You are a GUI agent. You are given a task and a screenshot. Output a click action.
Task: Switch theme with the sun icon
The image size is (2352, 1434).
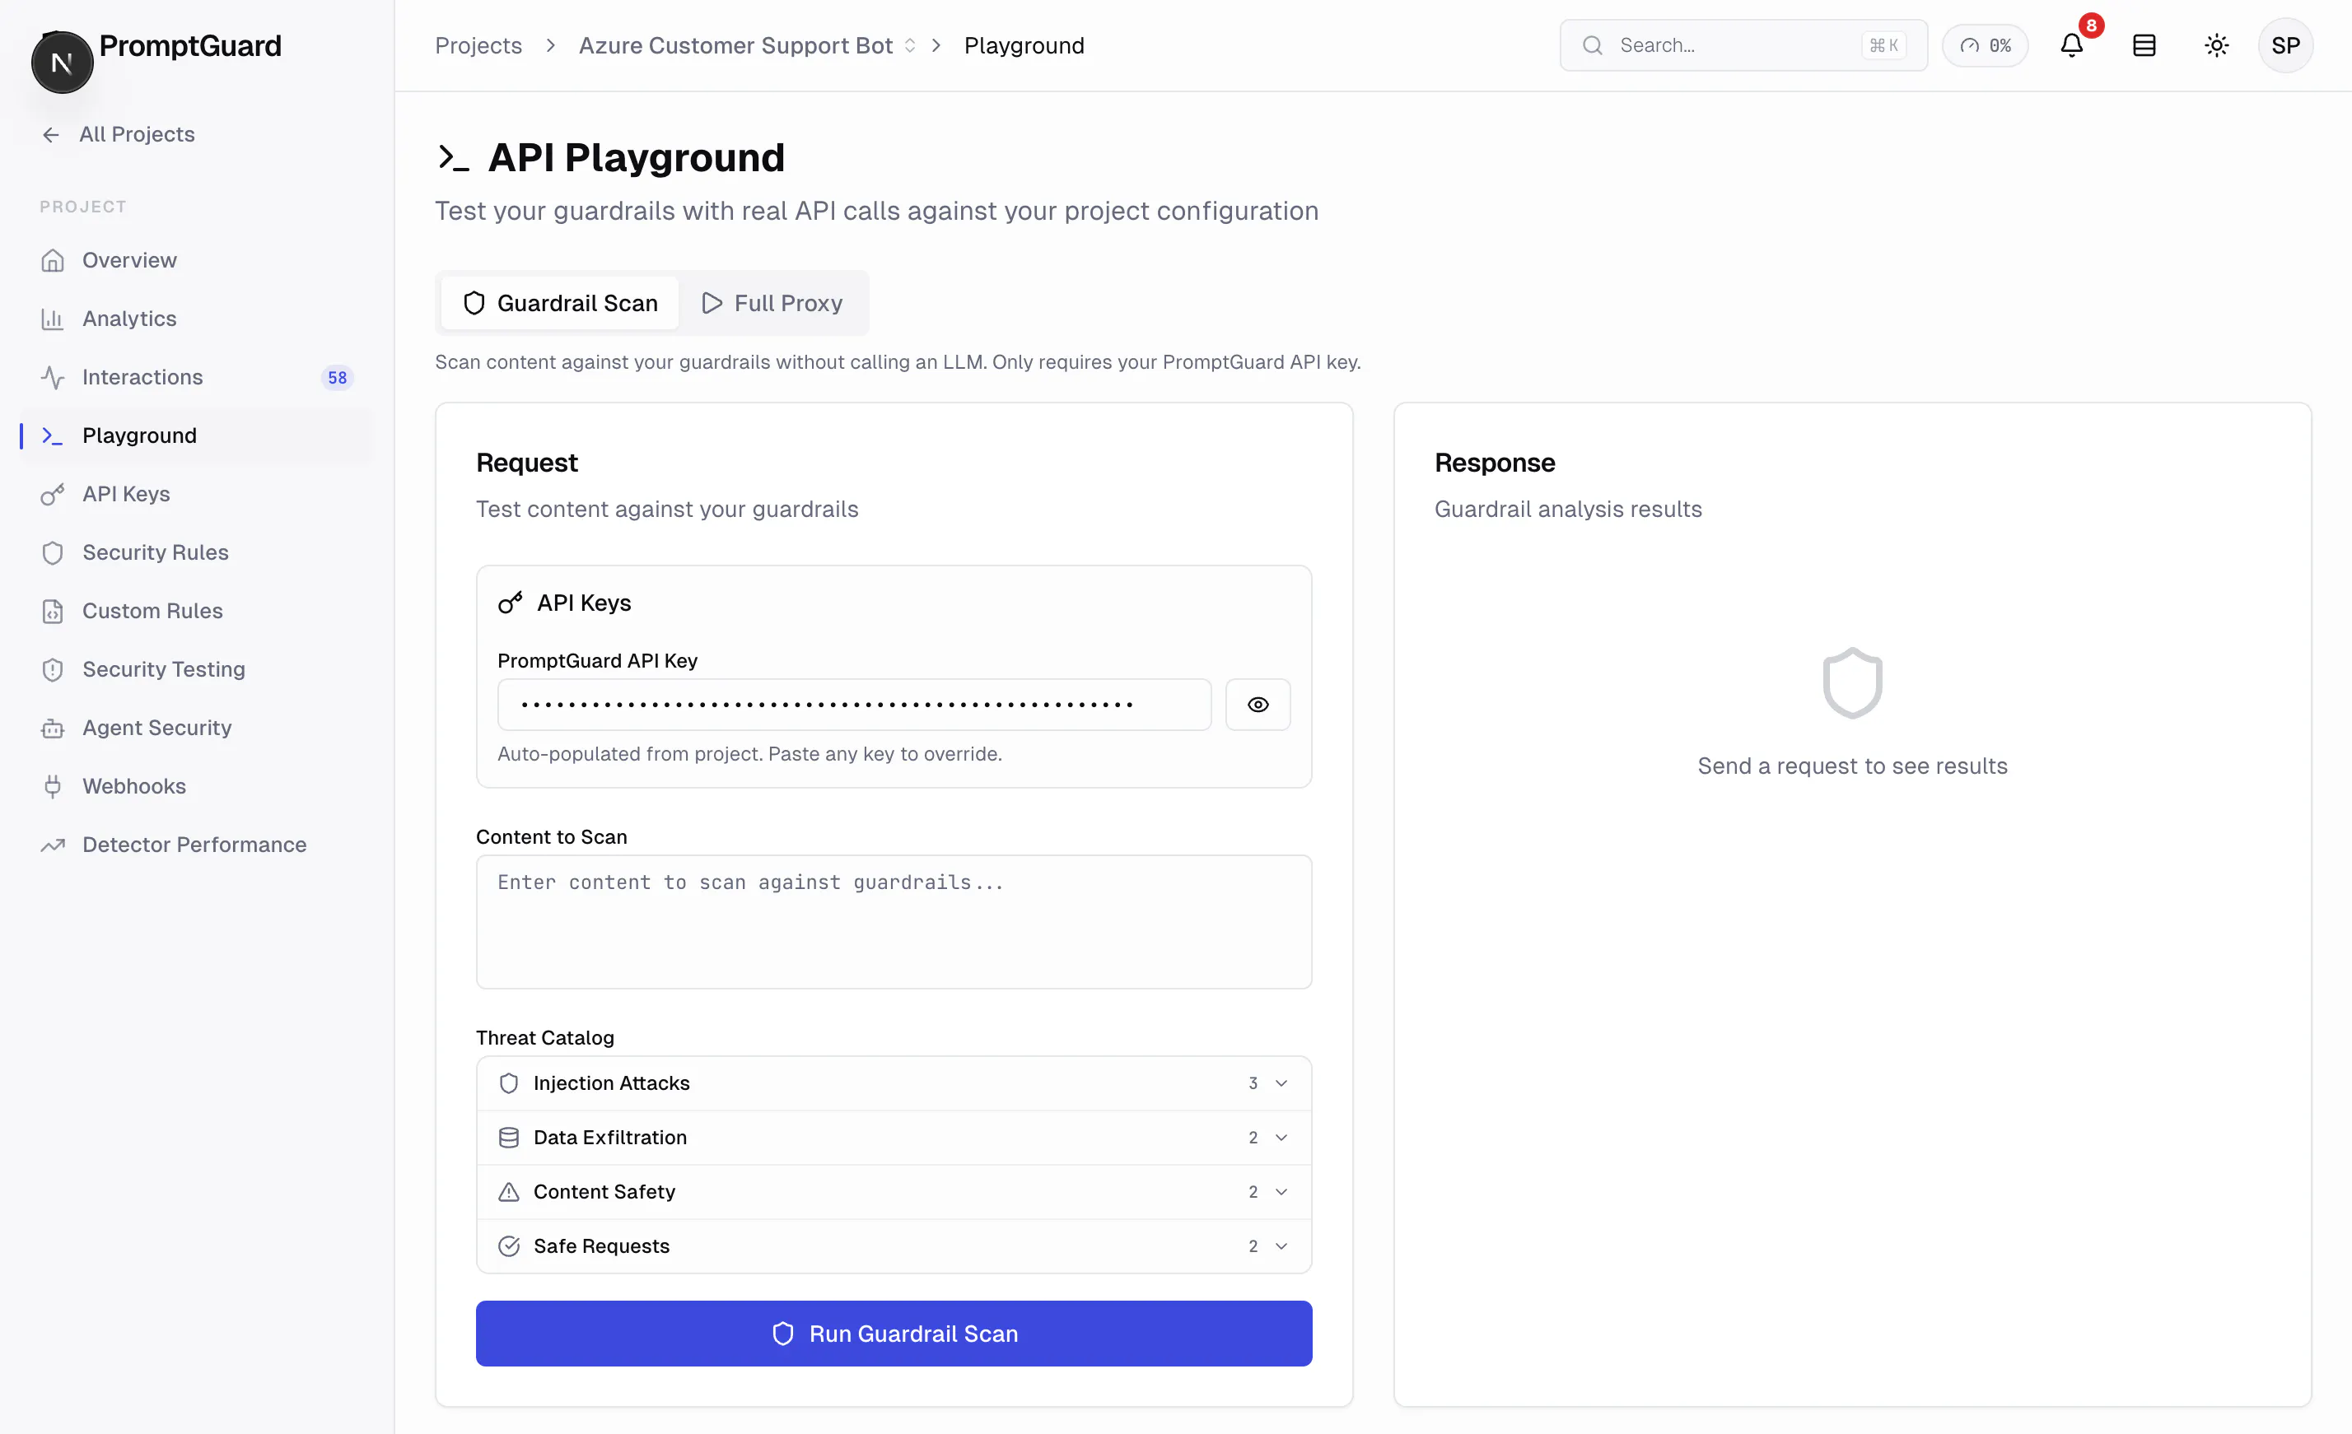[x=2216, y=44]
